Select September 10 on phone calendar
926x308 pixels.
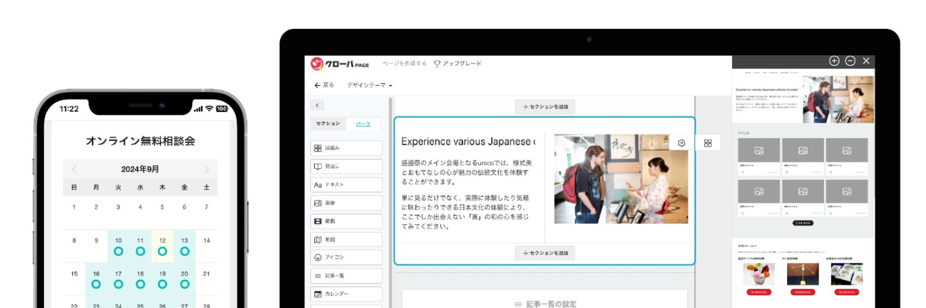click(119, 246)
